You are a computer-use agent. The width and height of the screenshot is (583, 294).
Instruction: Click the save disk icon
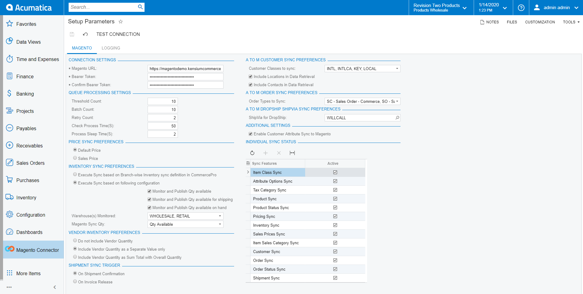pyautogui.click(x=72, y=34)
